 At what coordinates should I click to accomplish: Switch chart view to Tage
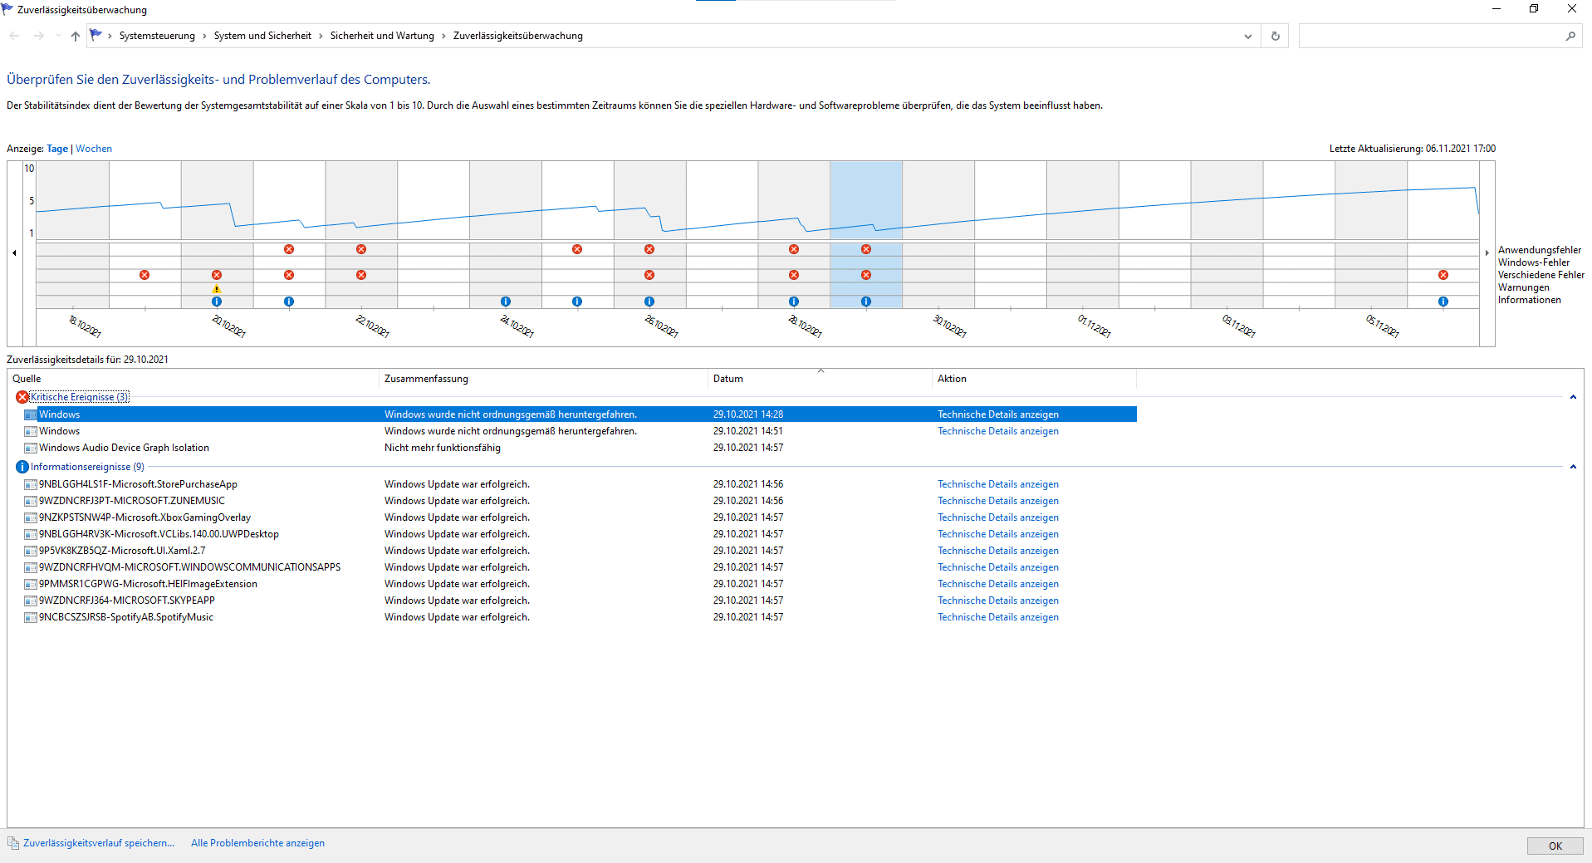(x=57, y=149)
